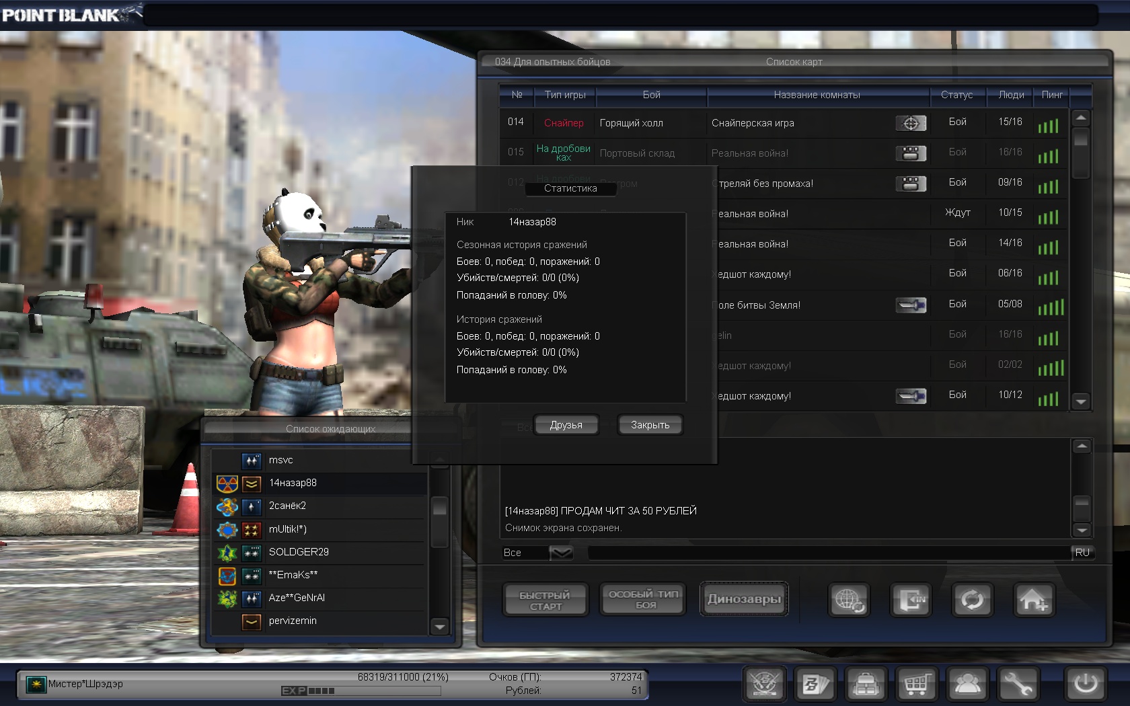Open the PB cards missions icon
Viewport: 1130px width, 706px height.
coord(815,684)
